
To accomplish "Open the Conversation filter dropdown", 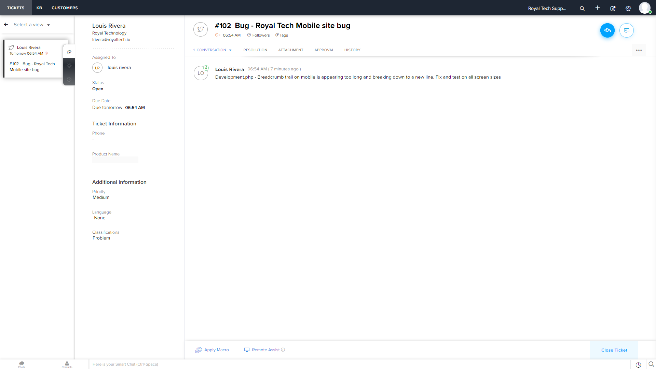I will pos(230,50).
